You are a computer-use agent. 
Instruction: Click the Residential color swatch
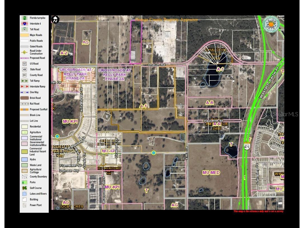(25, 127)
